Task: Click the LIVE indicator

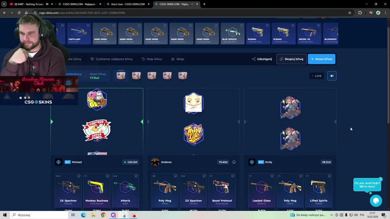Action: tap(317, 76)
